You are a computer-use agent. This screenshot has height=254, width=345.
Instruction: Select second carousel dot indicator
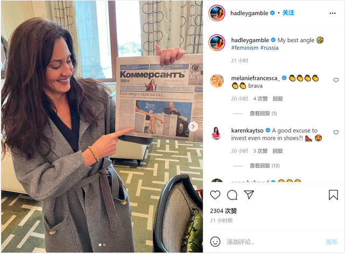tap(104, 245)
